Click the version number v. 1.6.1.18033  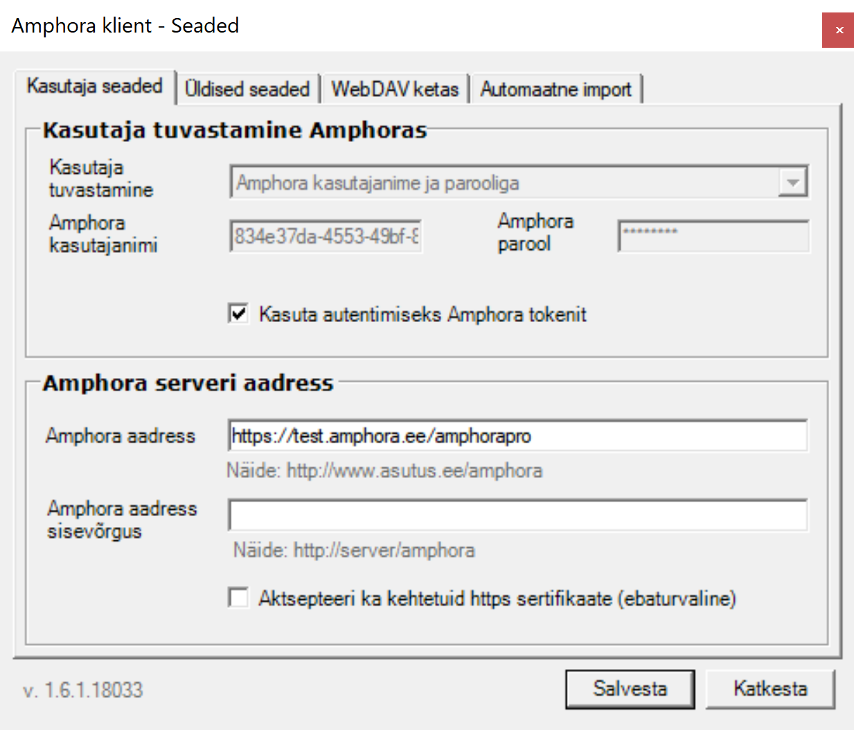point(83,691)
